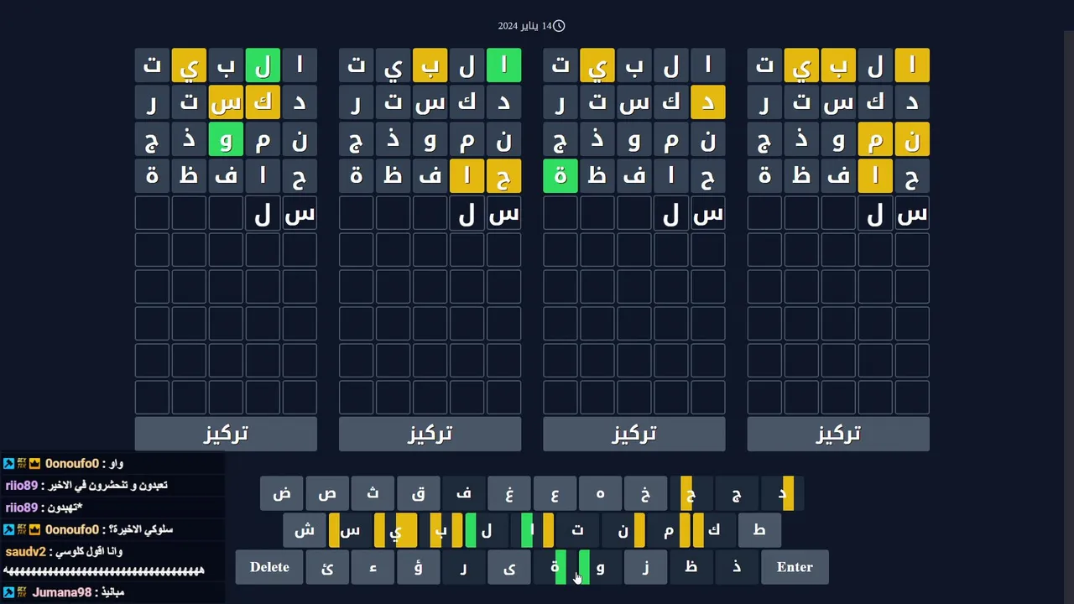Click the username saudv2 in chat
1074x604 pixels.
click(25, 552)
